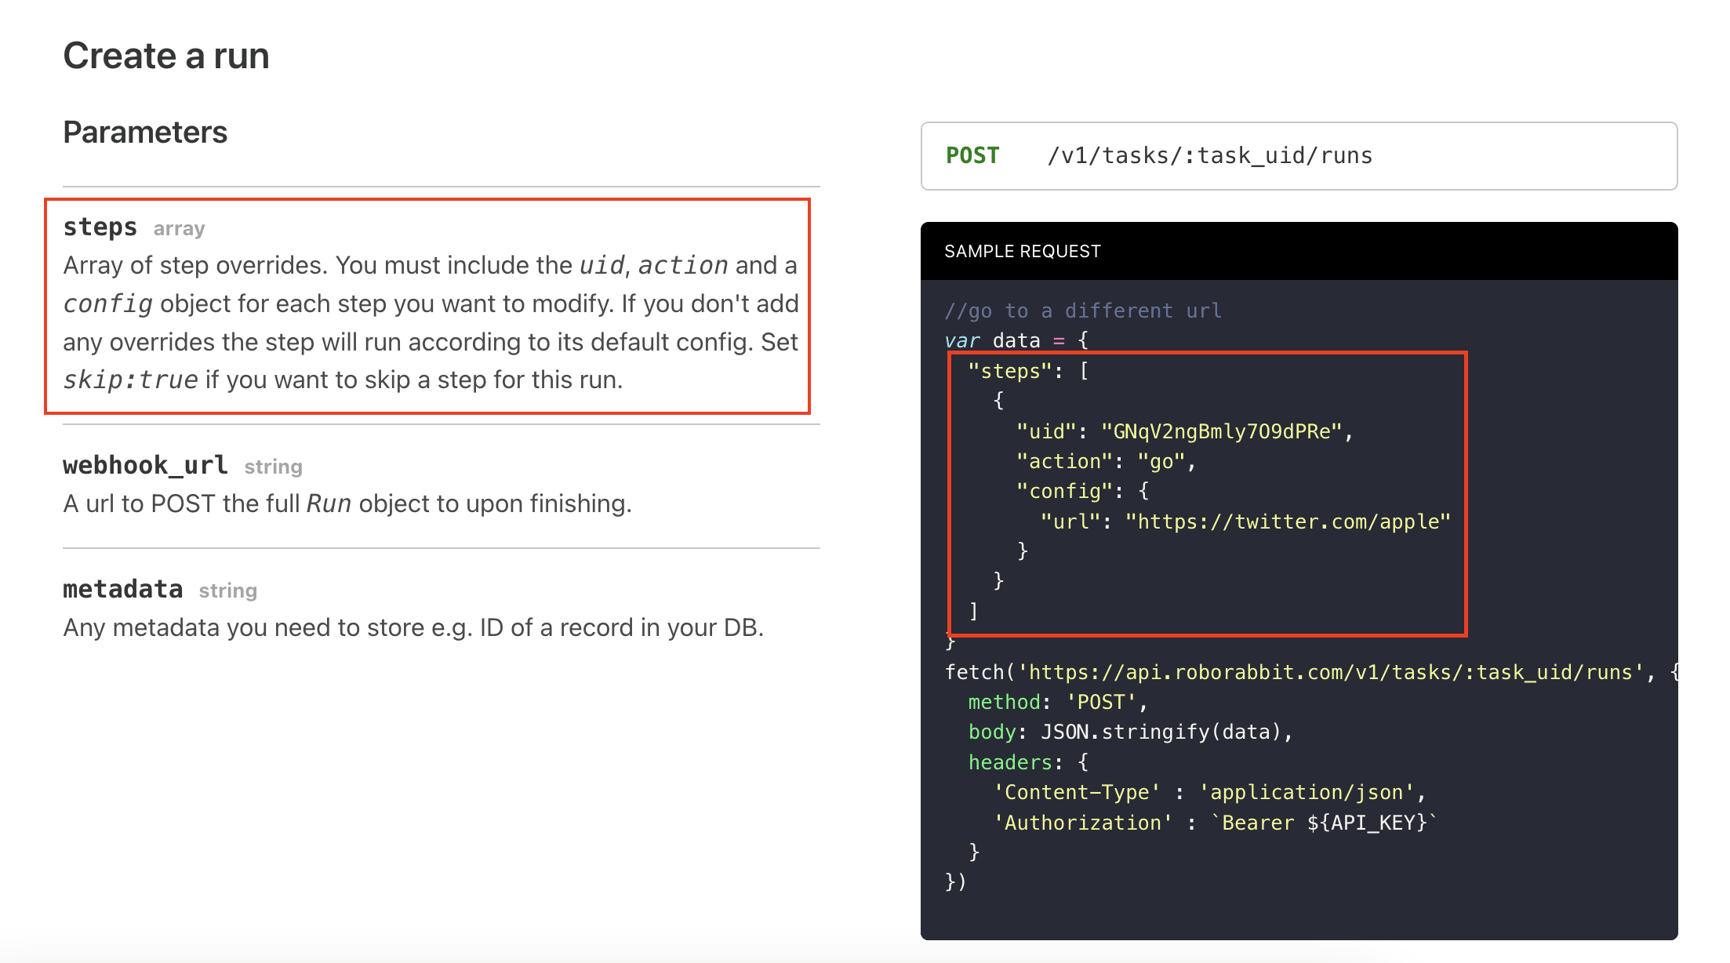Click the 'string' type label next to webhook_url
The height and width of the screenshot is (963, 1730).
click(x=273, y=467)
